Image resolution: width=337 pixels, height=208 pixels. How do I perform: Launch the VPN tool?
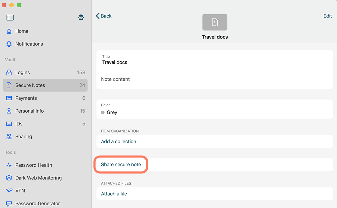point(20,191)
